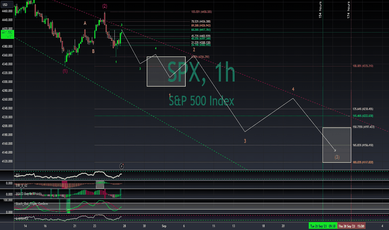Click the orange (3) wave label in target box

(x=337, y=157)
